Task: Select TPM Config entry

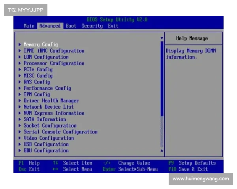Action: 37,94
